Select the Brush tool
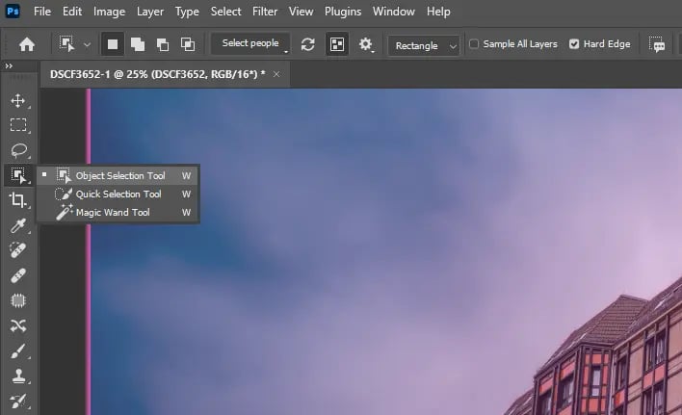Image resolution: width=682 pixels, height=415 pixels. (x=18, y=350)
